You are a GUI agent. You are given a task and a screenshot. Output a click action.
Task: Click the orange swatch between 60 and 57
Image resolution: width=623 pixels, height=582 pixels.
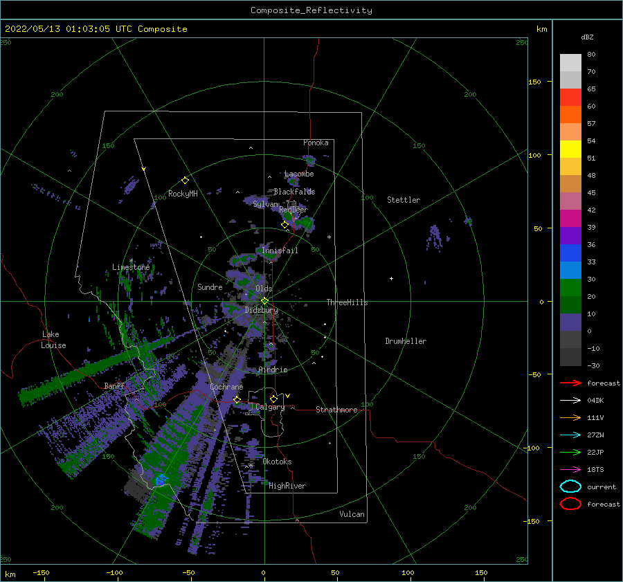click(x=570, y=115)
